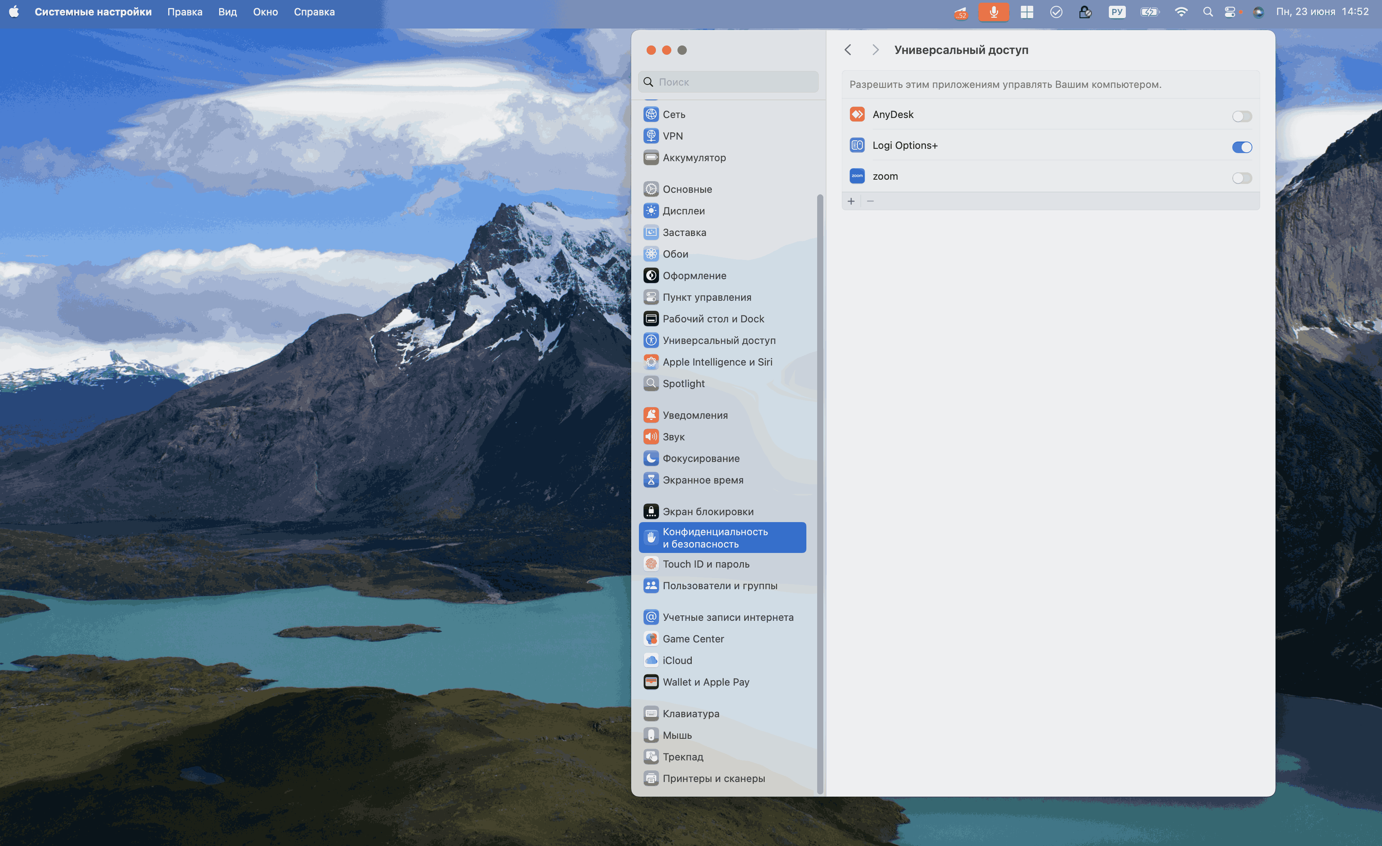Select Пункт управления in sidebar
Screen dimensions: 1382x846
pyautogui.click(x=722, y=297)
